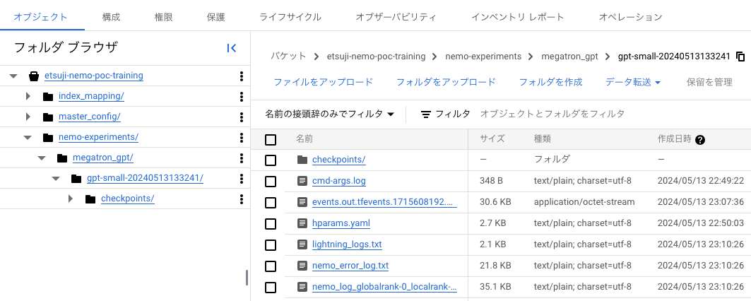Check the box for events.out.tfevents file
The width and height of the screenshot is (751, 301).
[271, 202]
